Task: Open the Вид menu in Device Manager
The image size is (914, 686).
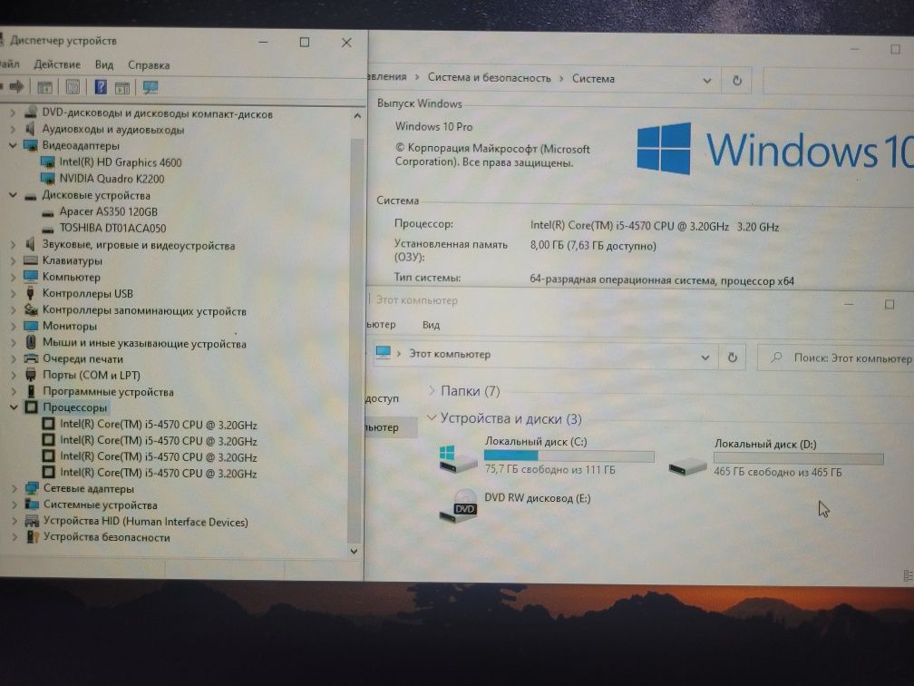Action: [x=104, y=64]
